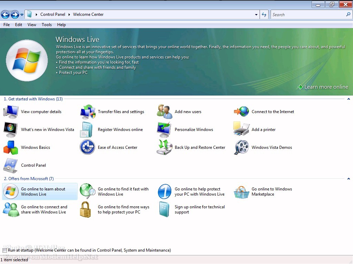Go back using the Back arrow button

point(5,15)
